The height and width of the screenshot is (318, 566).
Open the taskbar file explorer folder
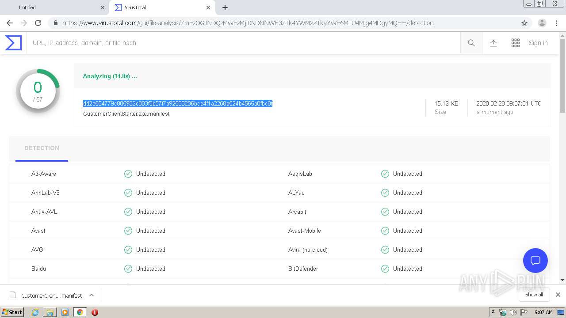click(x=50, y=312)
